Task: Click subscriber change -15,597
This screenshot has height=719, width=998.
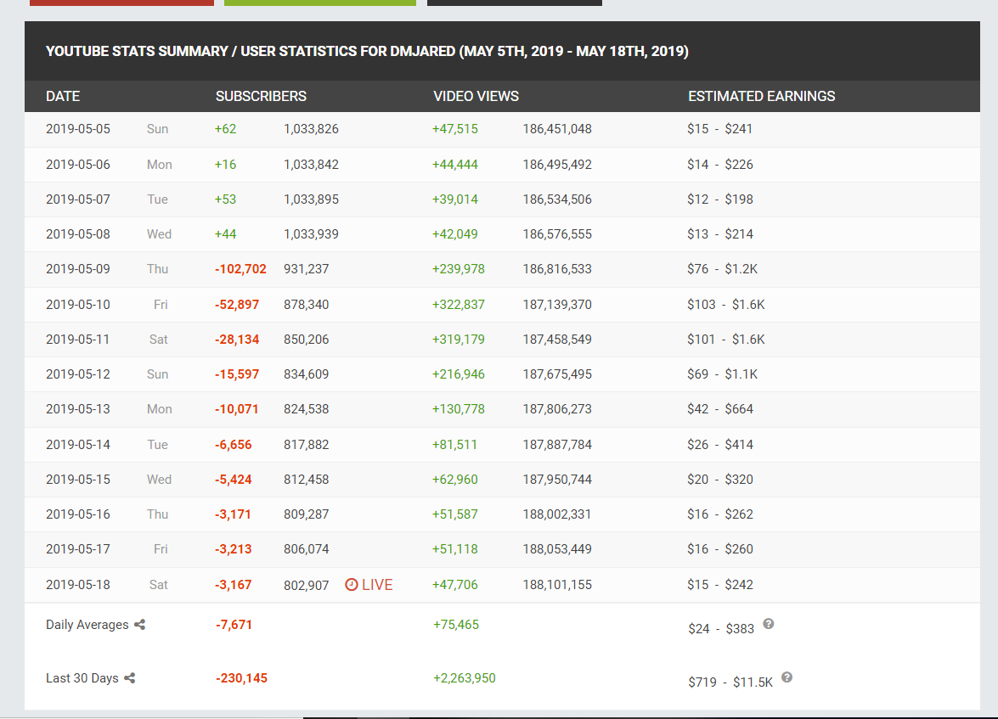Action: coord(237,374)
